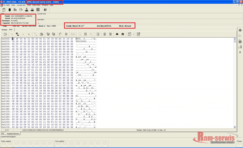
Task: Click the first binoculars find icon
Action: (x=116, y=34)
